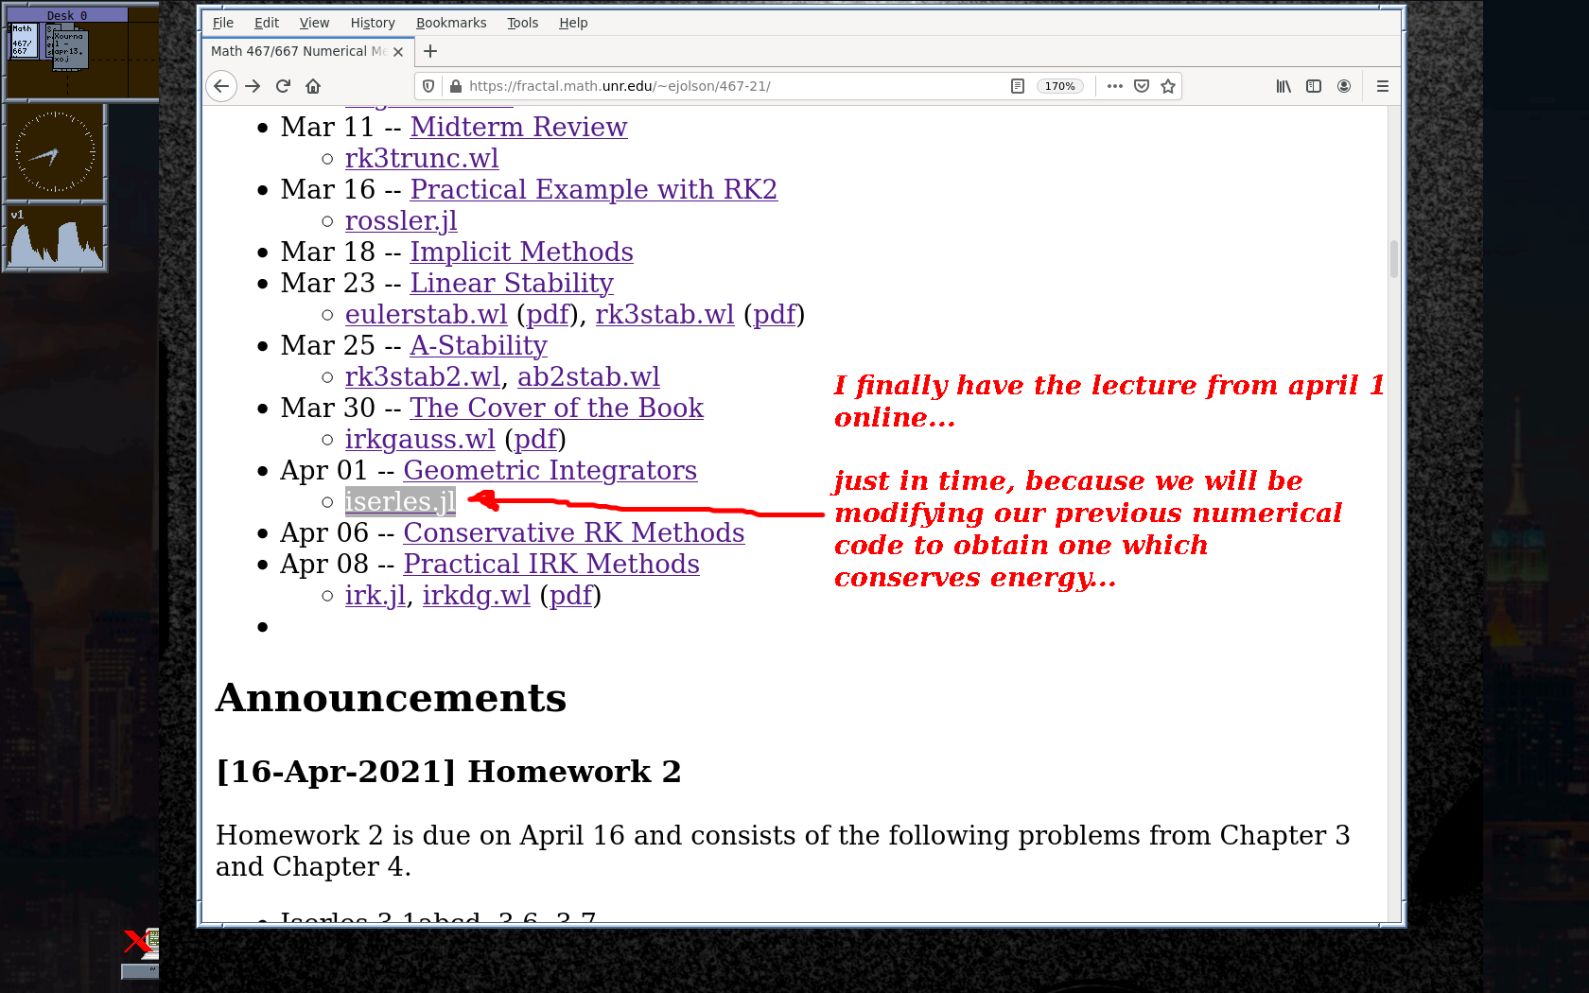
Task: Bookmark this page with the star icon
Action: (1168, 86)
